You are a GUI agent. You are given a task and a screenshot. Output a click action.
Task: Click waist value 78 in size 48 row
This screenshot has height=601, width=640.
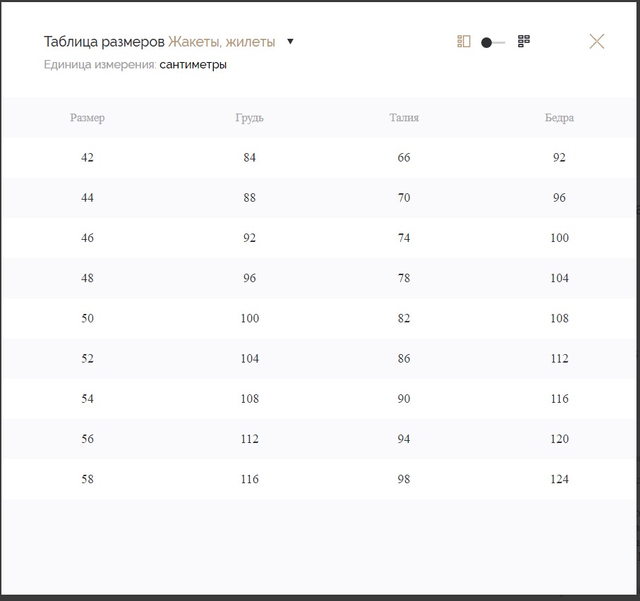404,278
